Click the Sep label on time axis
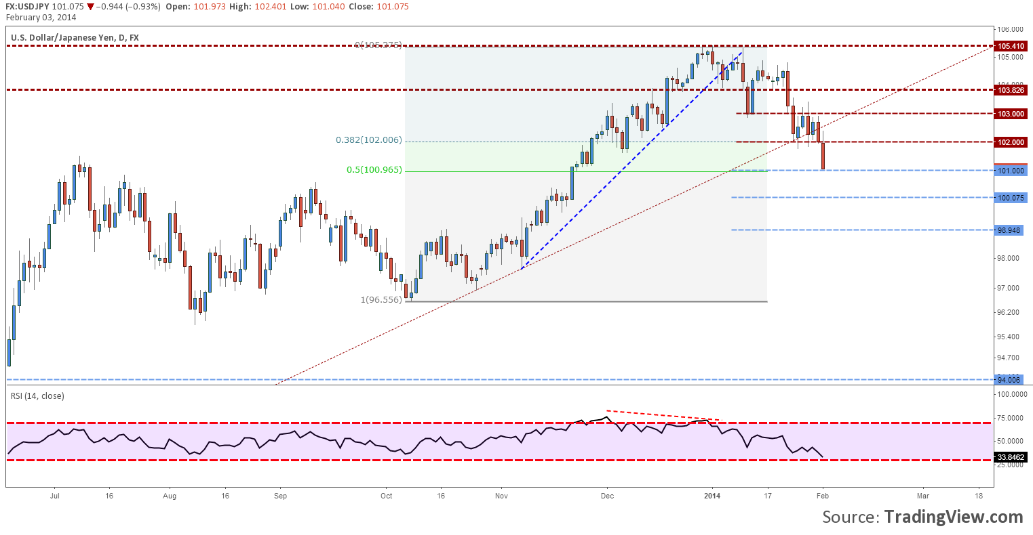1033x535 pixels. (x=280, y=496)
